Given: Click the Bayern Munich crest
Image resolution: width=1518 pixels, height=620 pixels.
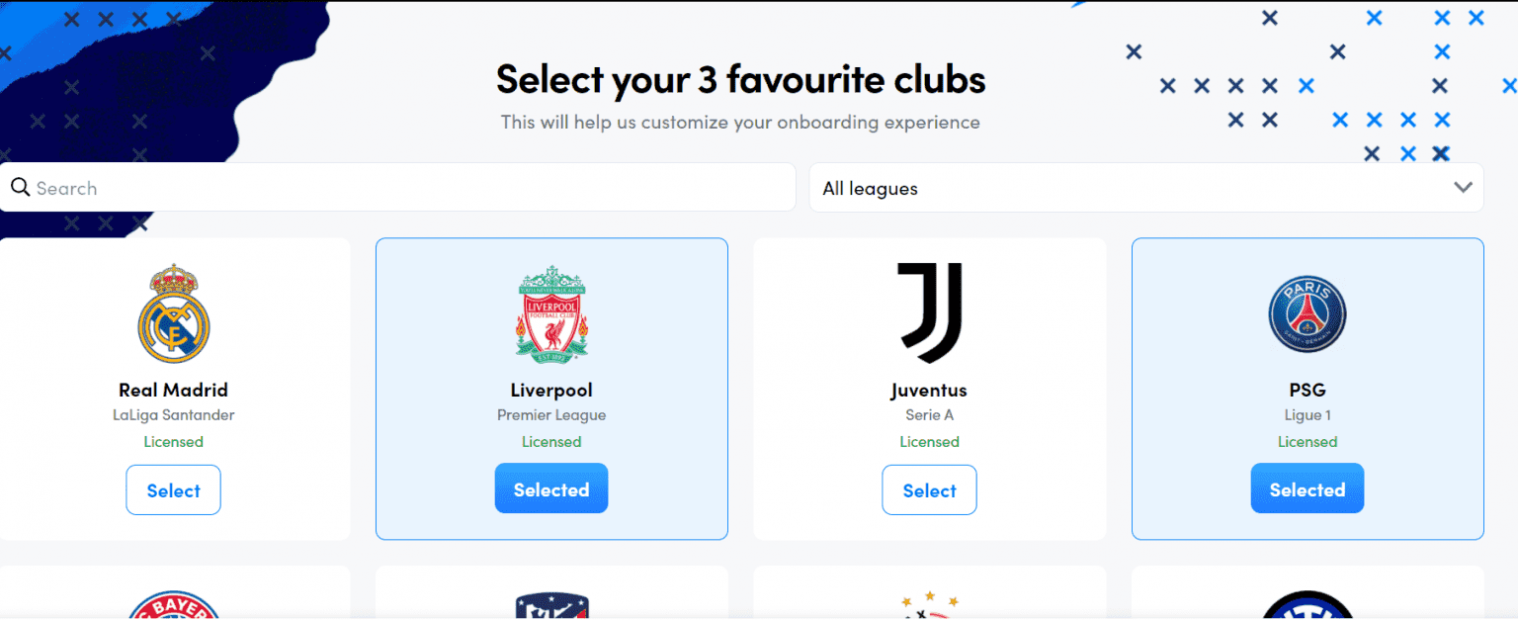Looking at the screenshot, I should point(173,604).
